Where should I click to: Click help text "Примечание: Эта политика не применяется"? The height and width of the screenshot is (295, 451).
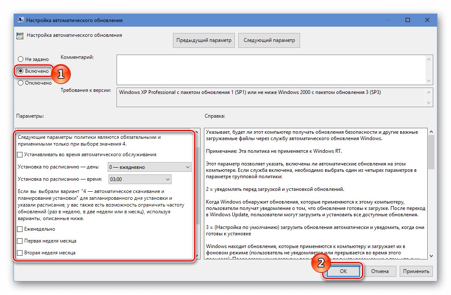(274, 151)
